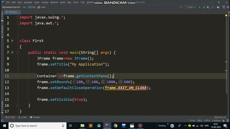The image size is (230, 129).
Task: Open File Explorer from the taskbar
Action: click(82, 126)
